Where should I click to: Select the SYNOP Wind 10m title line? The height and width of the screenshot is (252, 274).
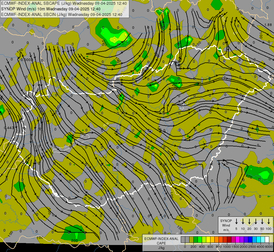(51, 9)
